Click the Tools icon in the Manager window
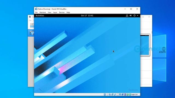 click(x=32, y=25)
